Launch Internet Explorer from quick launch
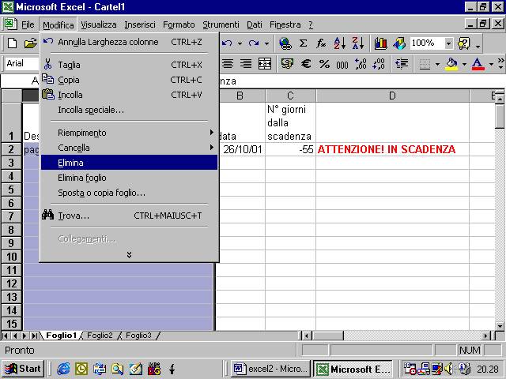The height and width of the screenshot is (379, 506). tap(63, 369)
